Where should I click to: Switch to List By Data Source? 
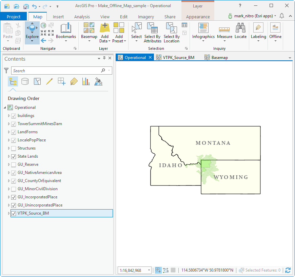point(25,81)
